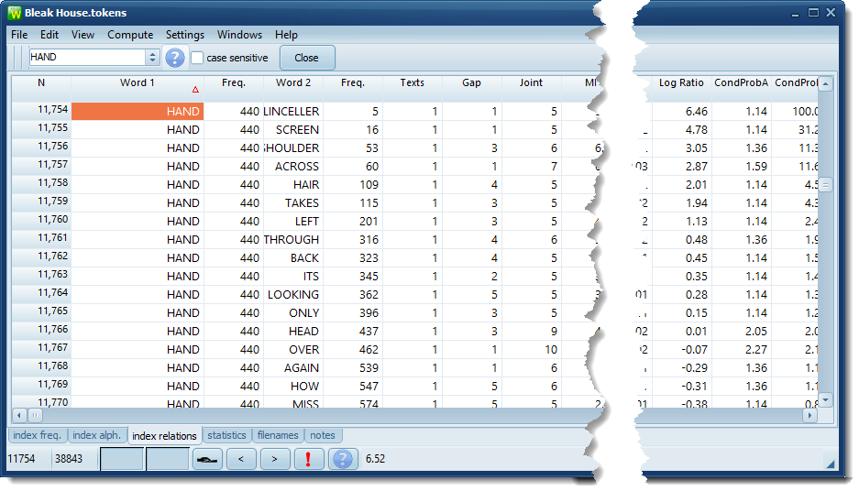Open the File menu
859x491 pixels.
pyautogui.click(x=19, y=35)
